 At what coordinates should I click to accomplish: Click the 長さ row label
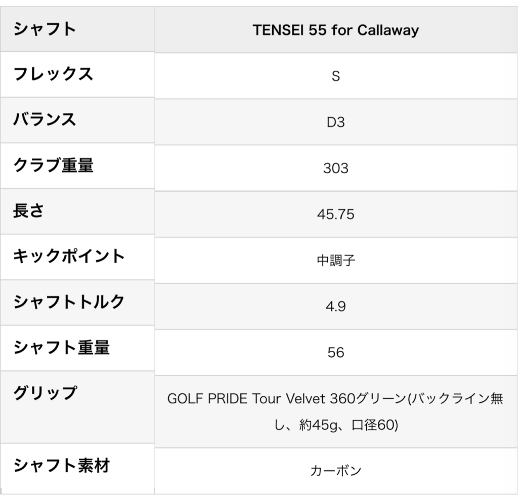[29, 211]
